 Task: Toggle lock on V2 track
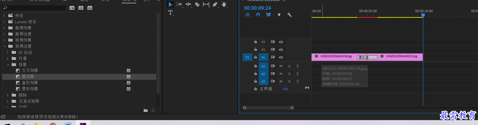255,50
